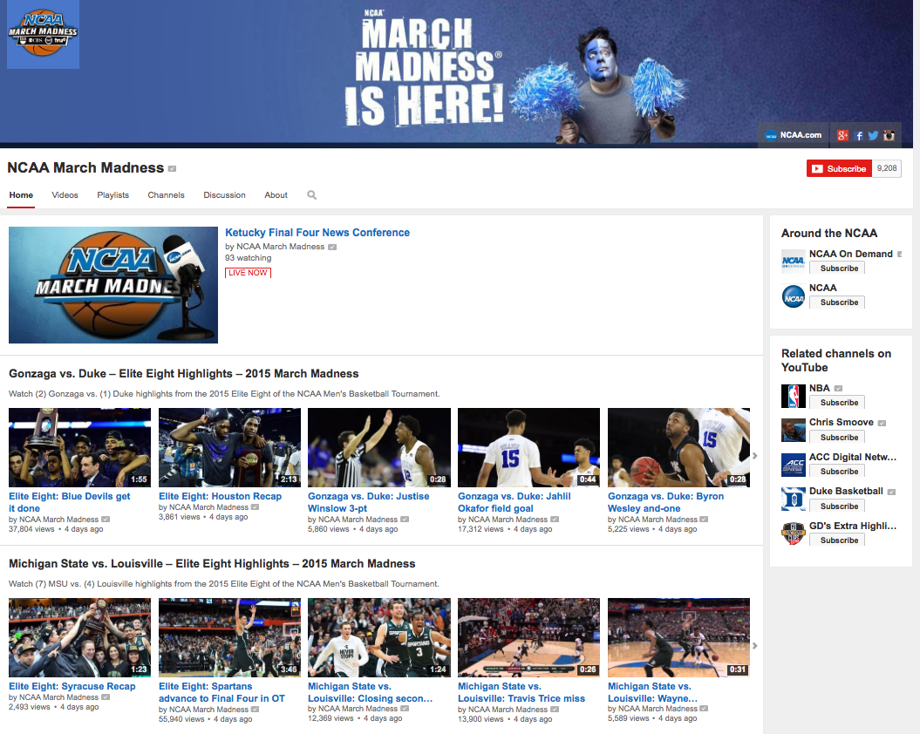The height and width of the screenshot is (734, 920).
Task: Open Michigan State vs. Louisville playlist heading
Action: point(212,564)
